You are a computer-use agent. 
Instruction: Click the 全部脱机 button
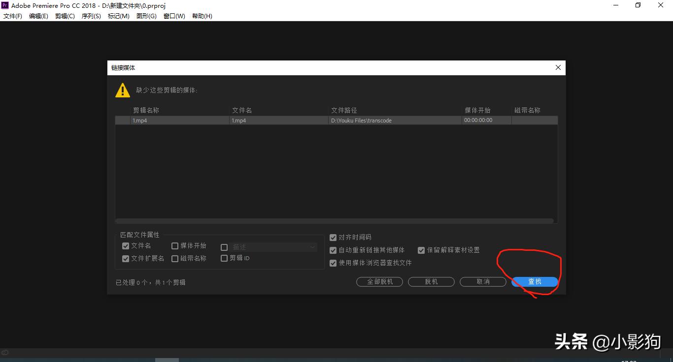pyautogui.click(x=379, y=281)
